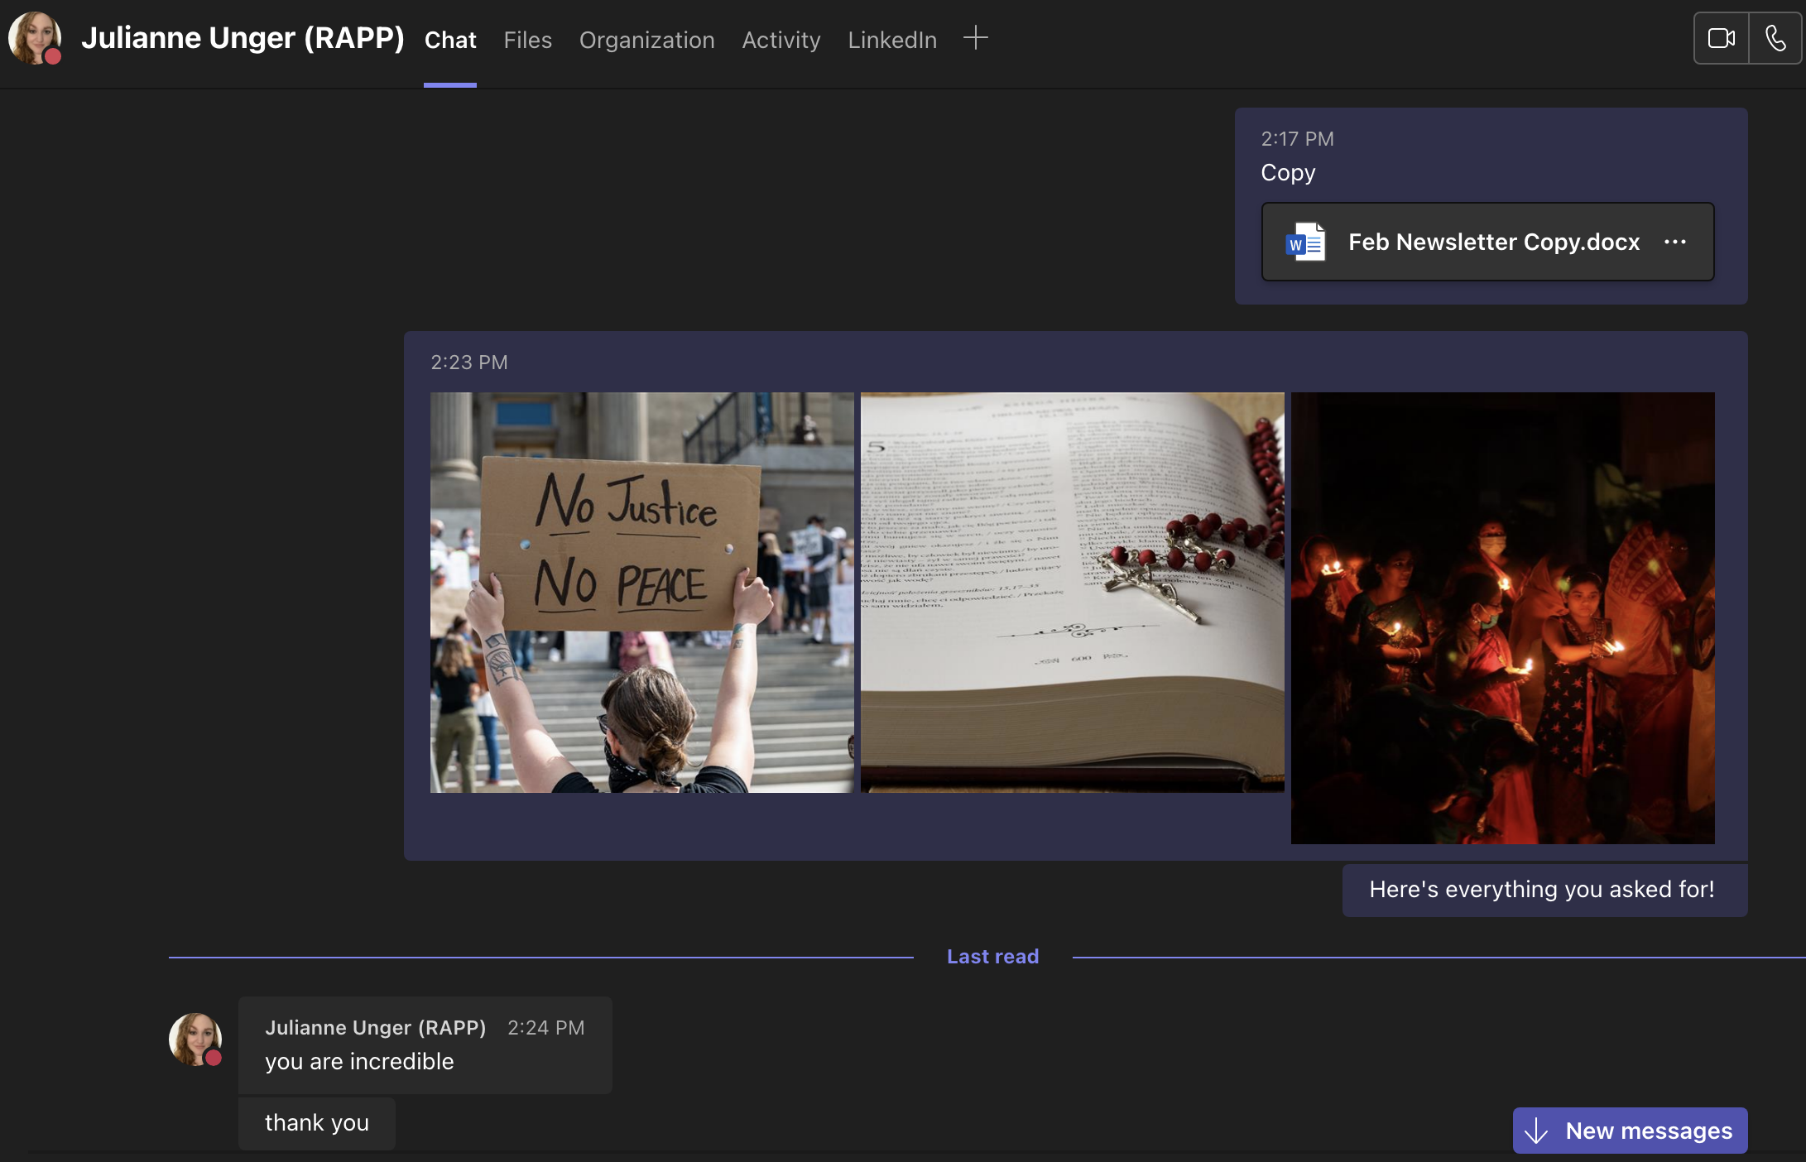Open more options for Feb Newsletter file

[x=1675, y=242]
